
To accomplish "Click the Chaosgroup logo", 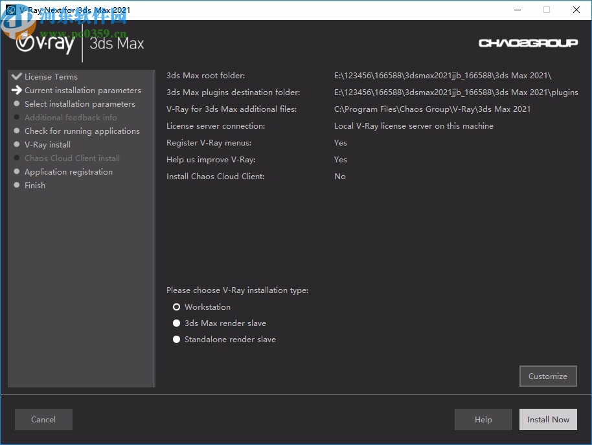I will pyautogui.click(x=528, y=43).
